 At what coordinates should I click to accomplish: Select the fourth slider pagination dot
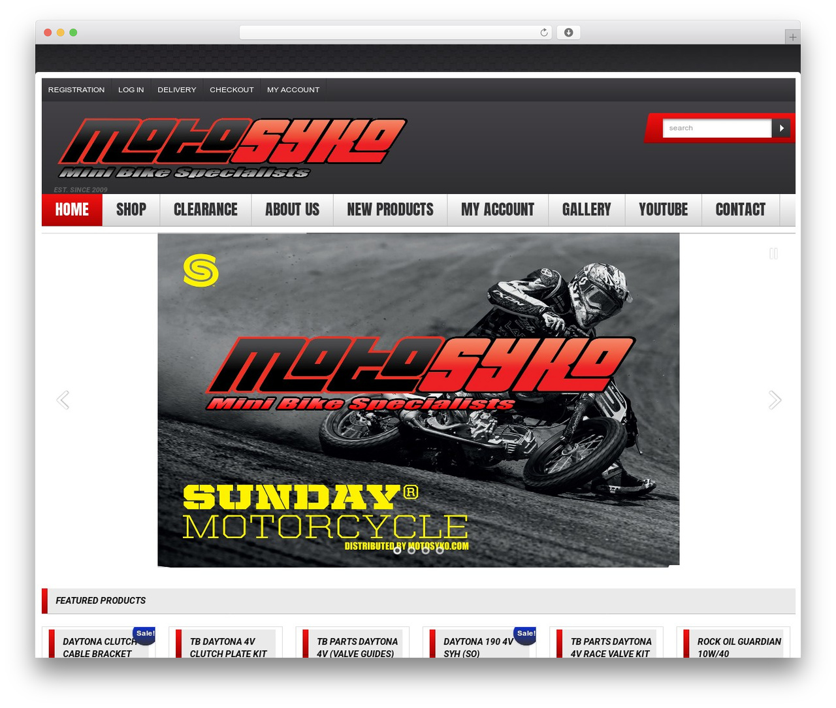[440, 550]
